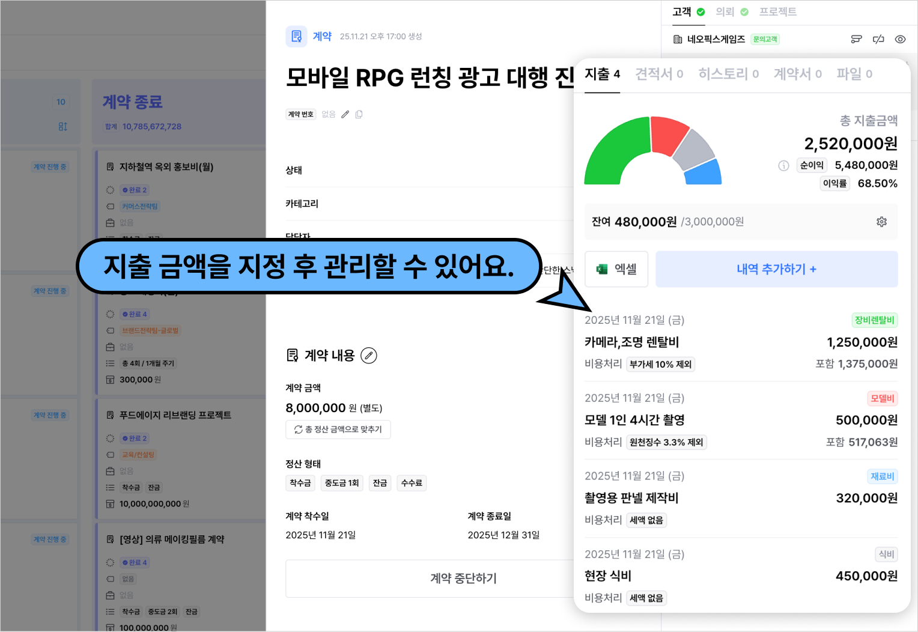Click 총 정산 금액으로 맞추기 button
The height and width of the screenshot is (632, 918).
click(338, 430)
